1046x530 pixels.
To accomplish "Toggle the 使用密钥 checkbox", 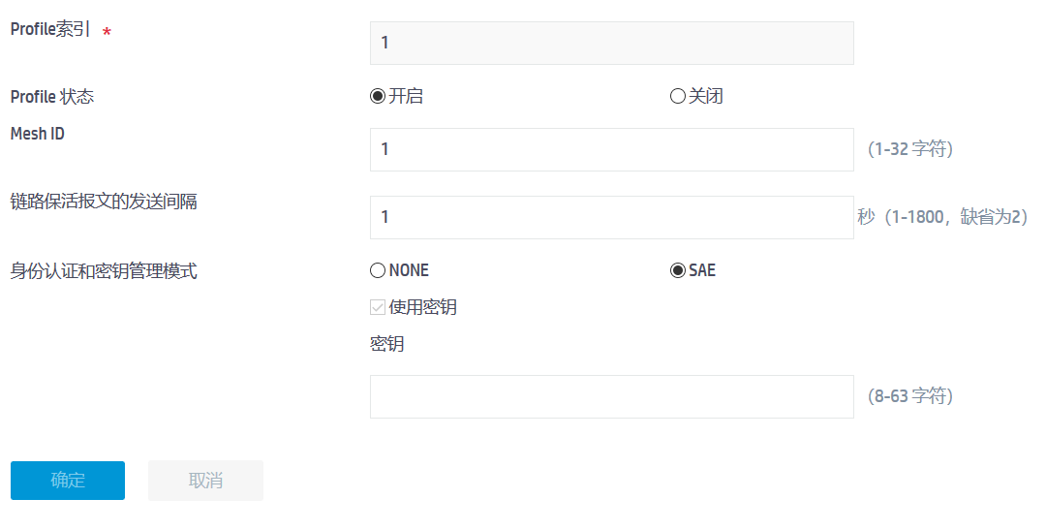I will [x=378, y=308].
